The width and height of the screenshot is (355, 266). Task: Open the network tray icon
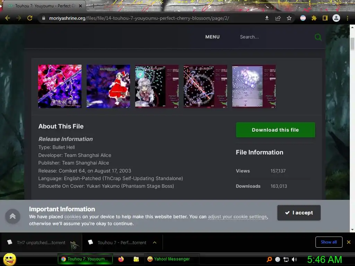pyautogui.click(x=286, y=259)
